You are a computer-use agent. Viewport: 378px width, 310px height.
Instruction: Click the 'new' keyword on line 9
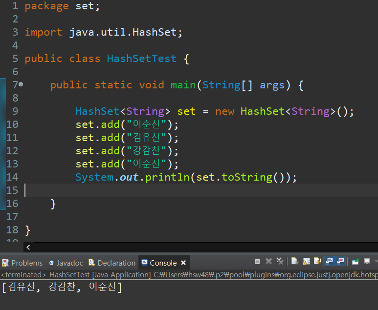click(x=224, y=111)
